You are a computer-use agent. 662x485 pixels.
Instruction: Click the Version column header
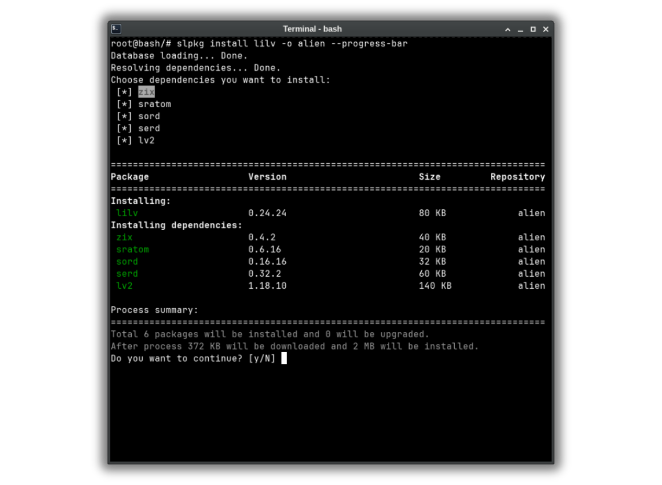[267, 177]
